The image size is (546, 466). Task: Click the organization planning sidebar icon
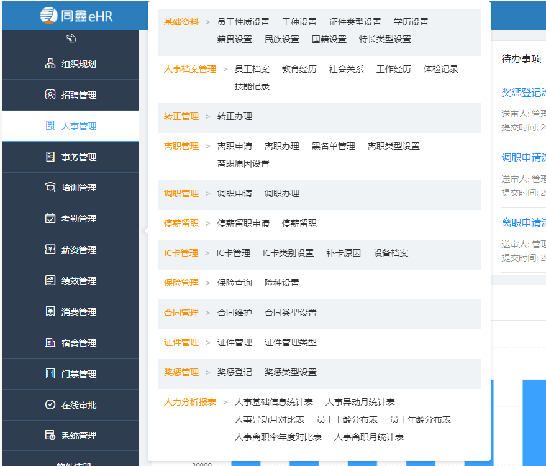[x=50, y=64]
